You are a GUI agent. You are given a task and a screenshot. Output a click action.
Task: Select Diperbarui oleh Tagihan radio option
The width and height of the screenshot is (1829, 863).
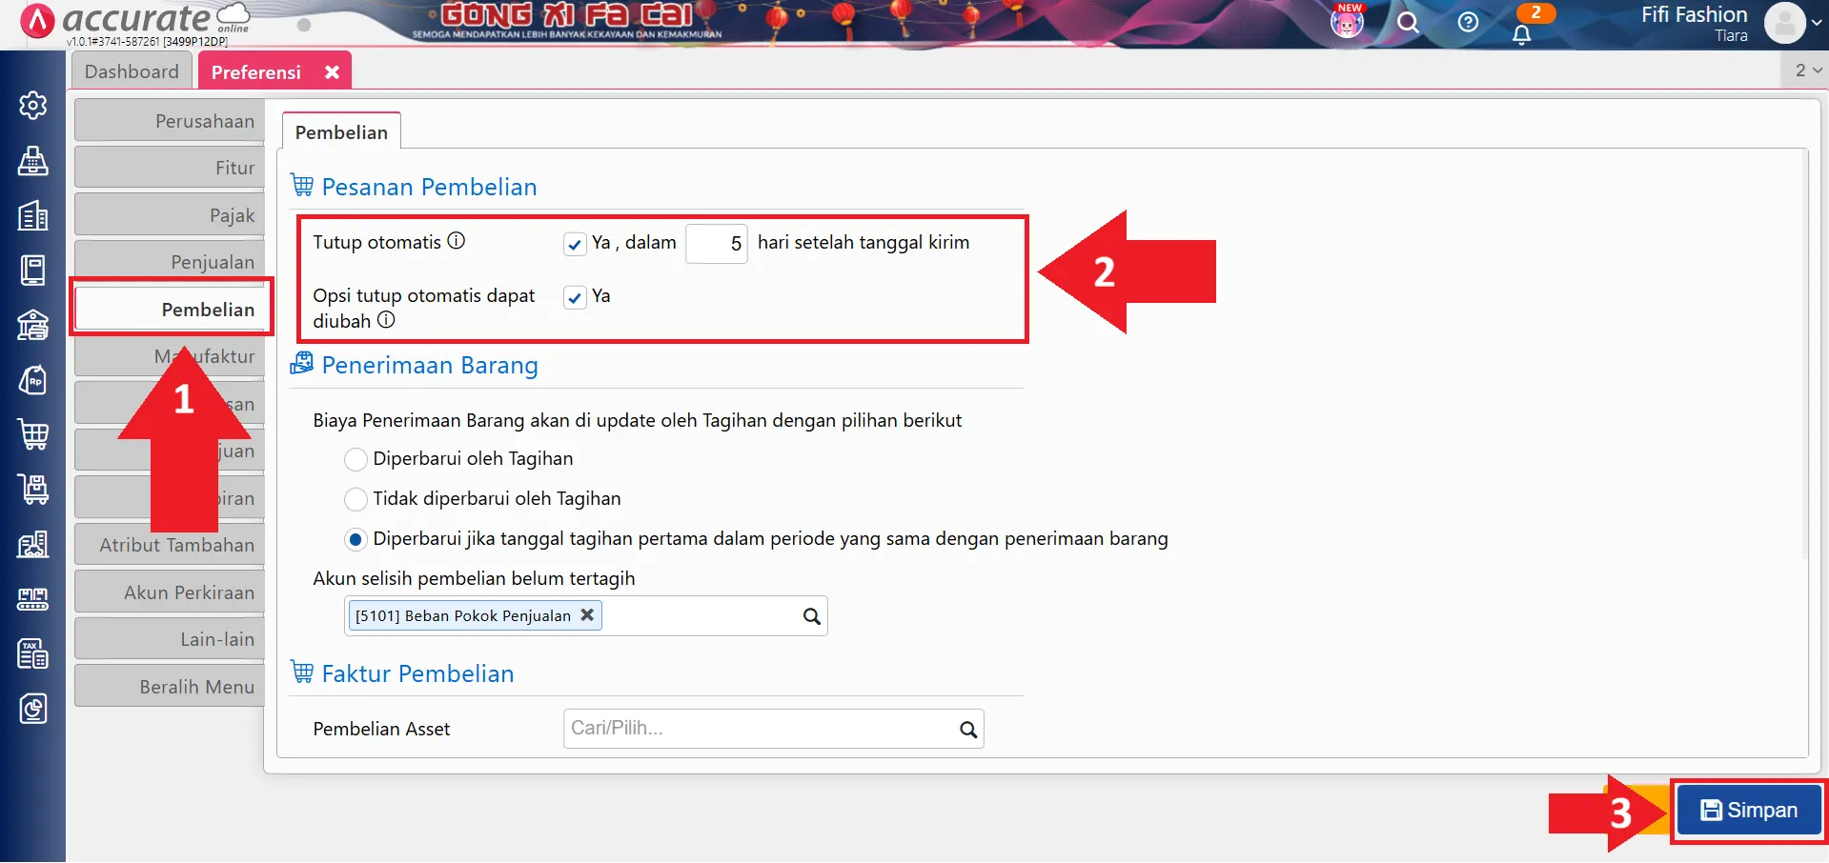click(x=356, y=460)
